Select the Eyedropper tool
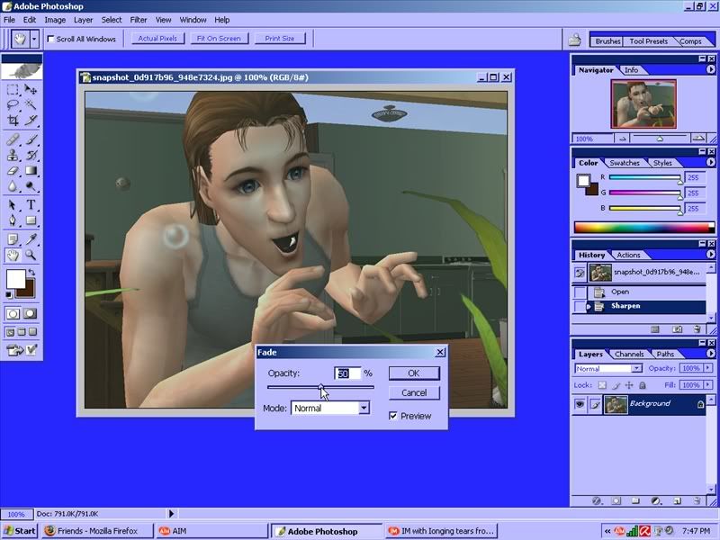The height and width of the screenshot is (540, 720). (x=31, y=239)
